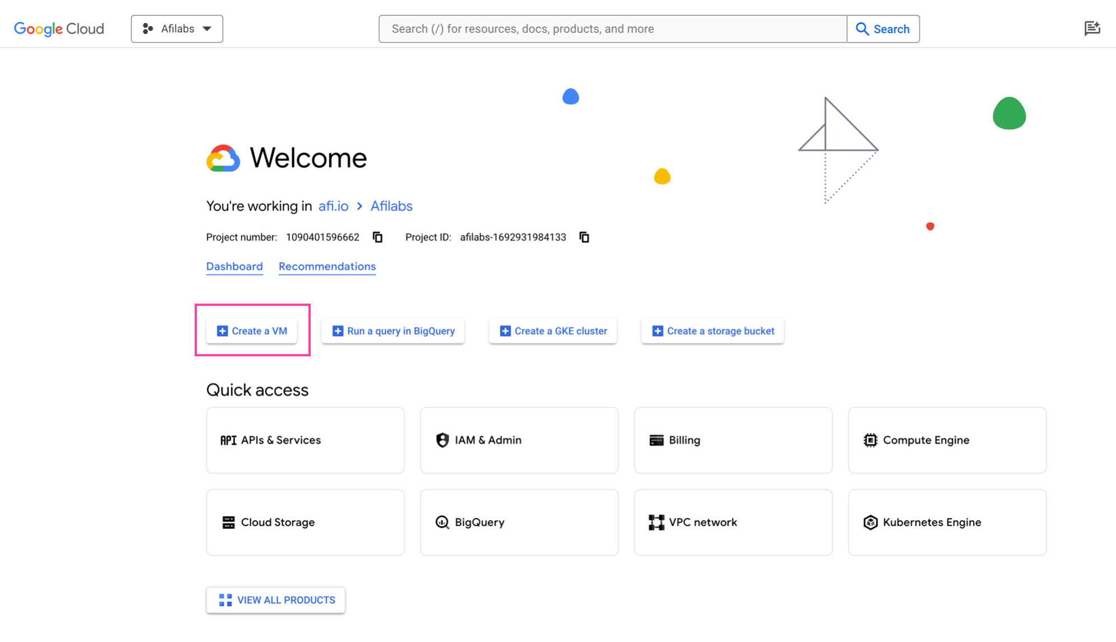Click Run a query in BigQuery

393,331
